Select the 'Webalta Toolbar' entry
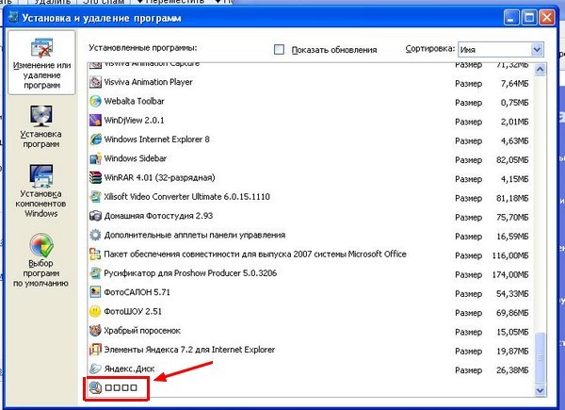This screenshot has width=565, height=410. point(134,102)
